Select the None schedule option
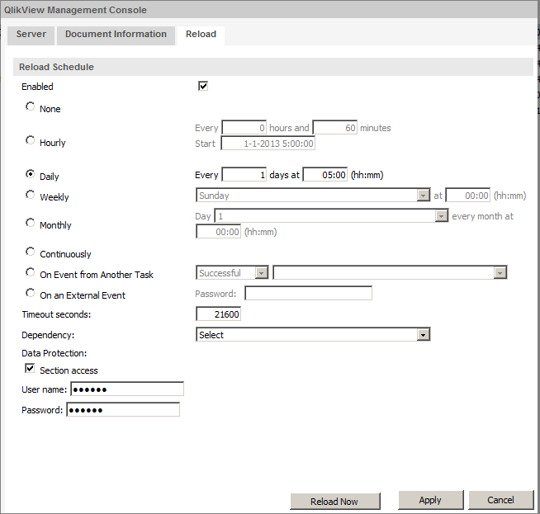 [31, 106]
